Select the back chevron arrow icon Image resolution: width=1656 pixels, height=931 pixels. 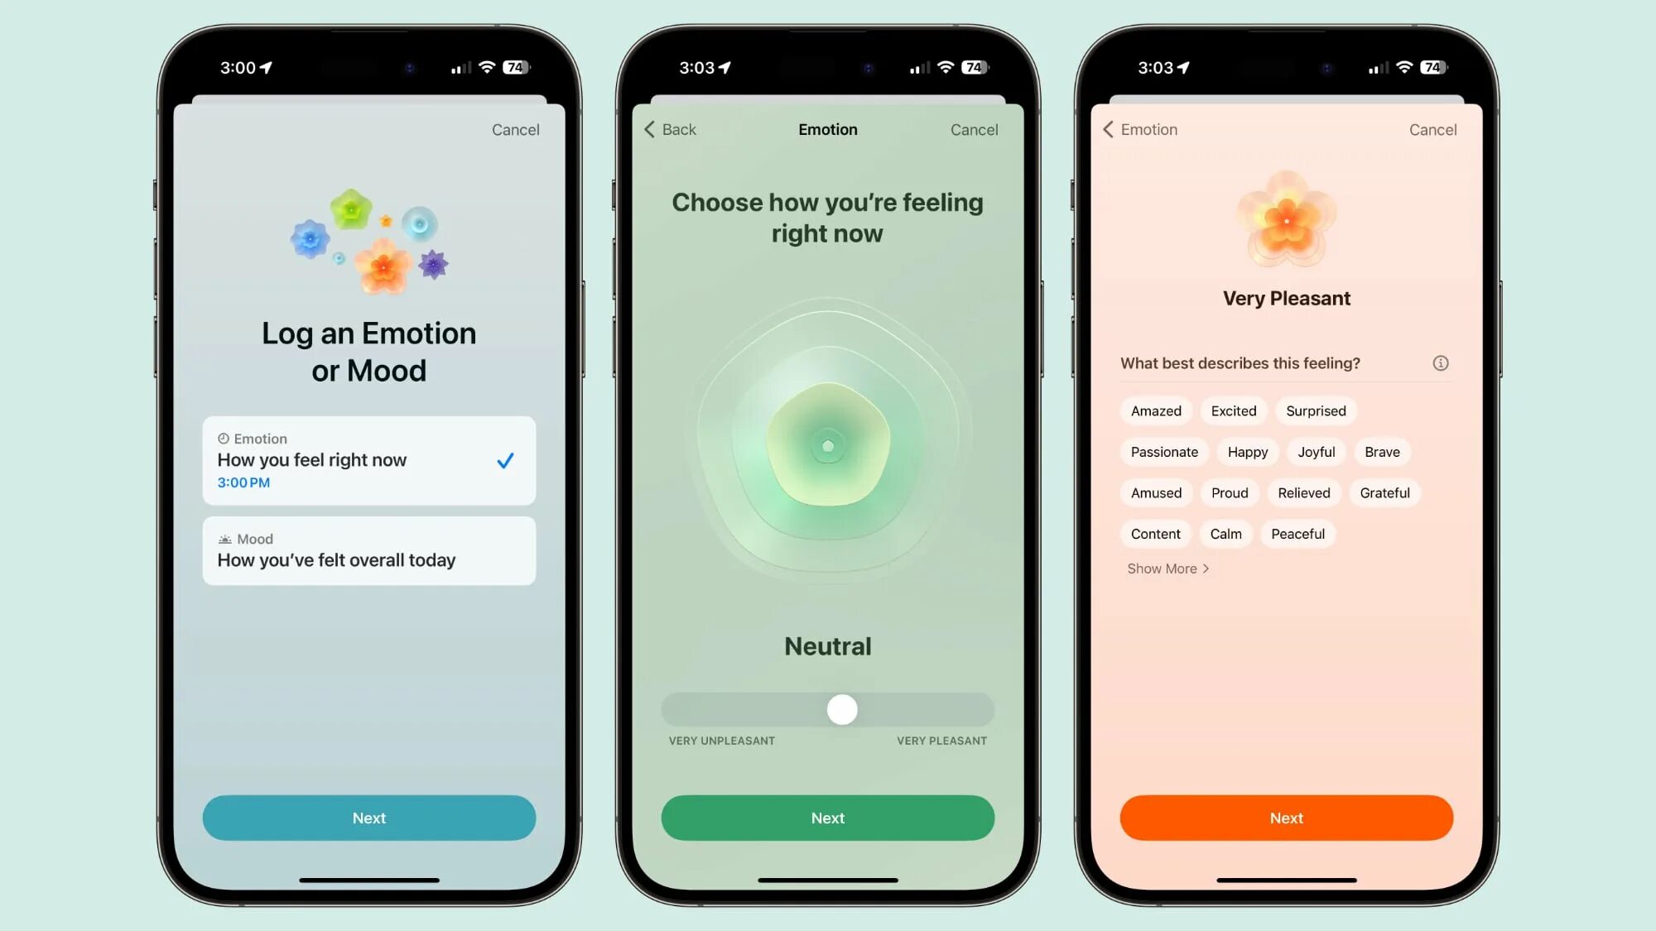649,128
